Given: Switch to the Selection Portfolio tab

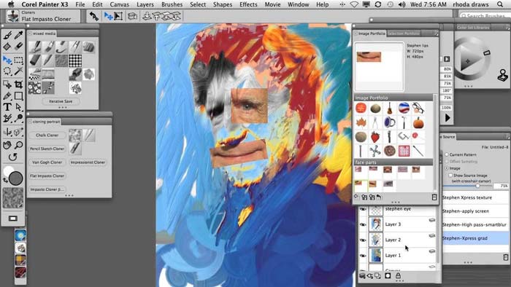Looking at the screenshot, I should pos(404,34).
